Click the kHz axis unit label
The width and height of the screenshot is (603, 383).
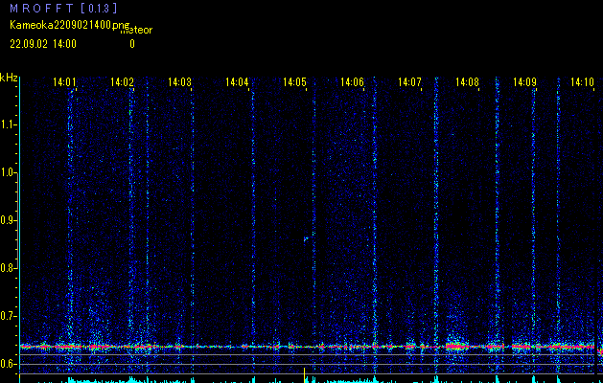9,78
